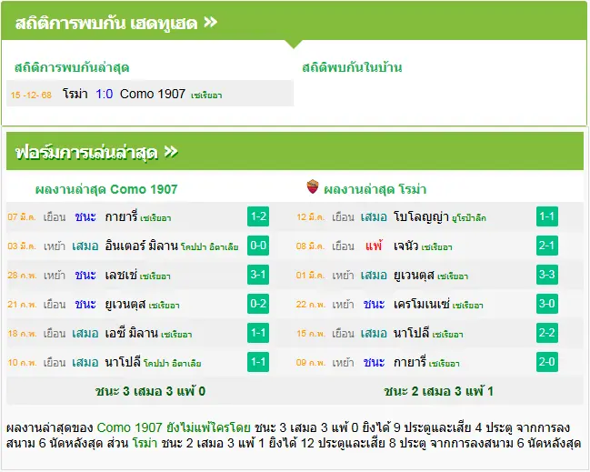Open the 0-0 score badge for Inter Milan
Screen dimensions: 590x472
coord(258,246)
